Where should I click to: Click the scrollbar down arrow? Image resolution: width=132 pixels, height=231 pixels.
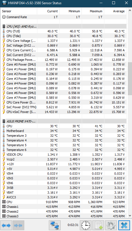click(x=130, y=216)
